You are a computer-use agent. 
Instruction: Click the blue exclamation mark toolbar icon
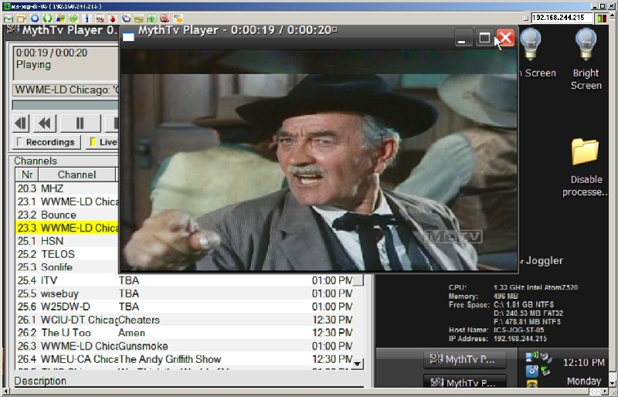(87, 19)
